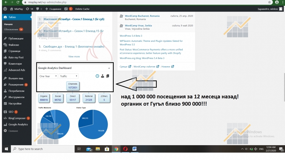The width and height of the screenshot is (285, 160).
Task: Click the updates icon showing 14
Action: coord(29,9)
